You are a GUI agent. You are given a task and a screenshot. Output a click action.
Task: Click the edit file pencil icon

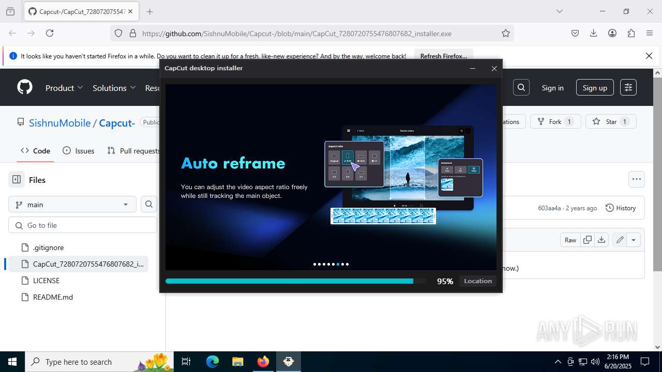click(619, 240)
